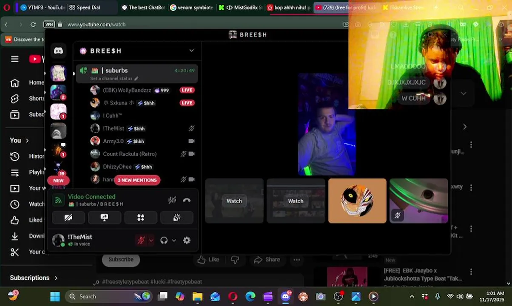Image resolution: width=512 pixels, height=306 pixels.
Task: Open Sxkuna LIVE stream badge
Action: [x=187, y=103]
